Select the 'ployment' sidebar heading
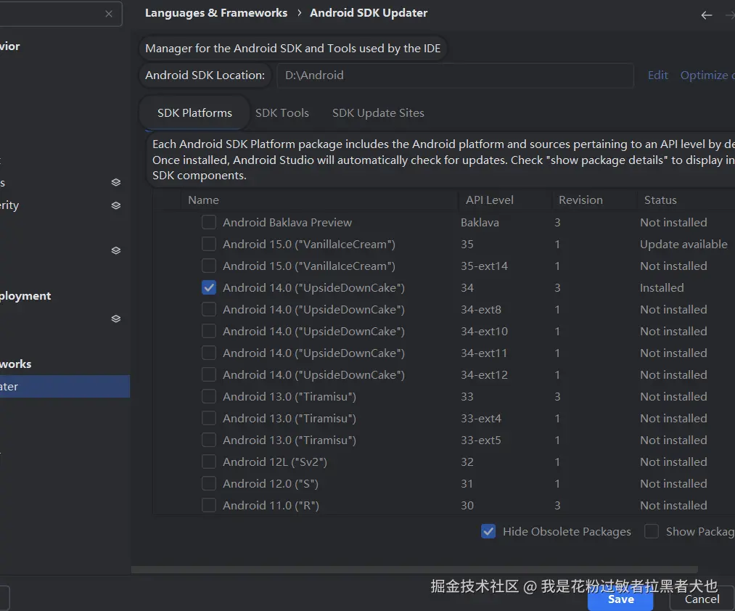The width and height of the screenshot is (735, 611). (25, 296)
